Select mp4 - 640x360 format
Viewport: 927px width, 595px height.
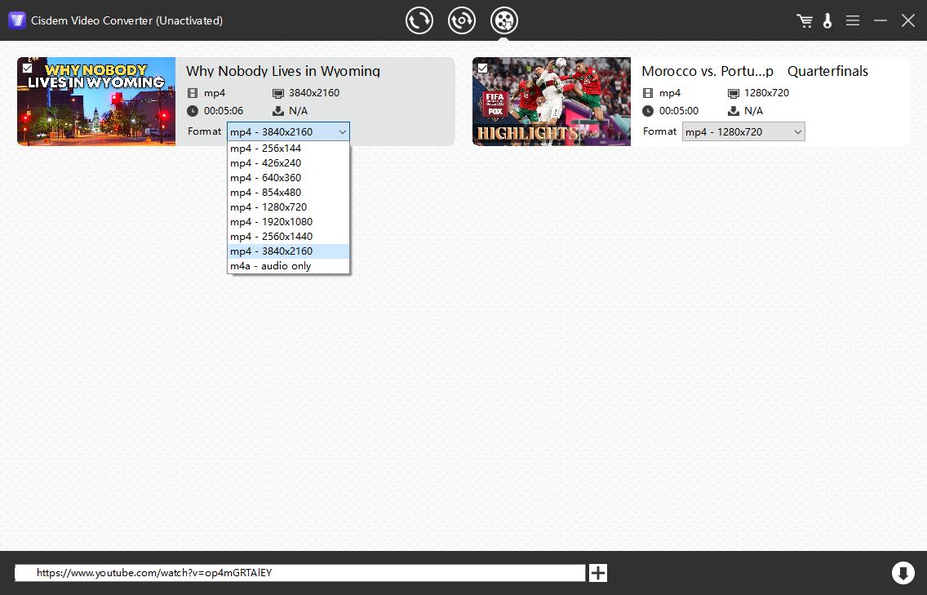(289, 178)
